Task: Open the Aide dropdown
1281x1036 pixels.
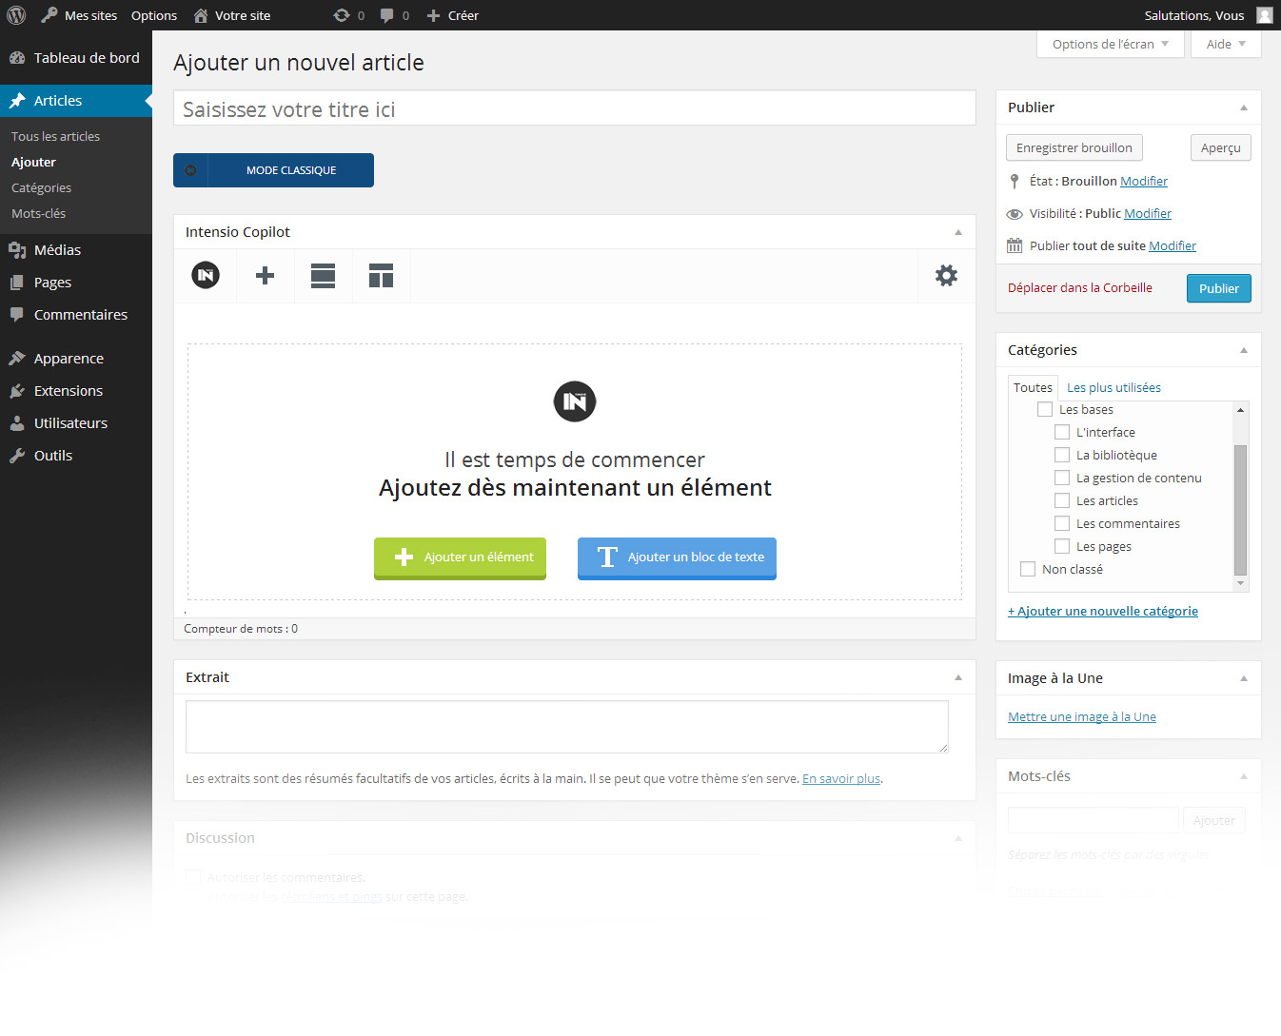Action: (1226, 44)
